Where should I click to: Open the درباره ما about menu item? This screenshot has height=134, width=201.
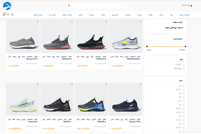coord(91,15)
